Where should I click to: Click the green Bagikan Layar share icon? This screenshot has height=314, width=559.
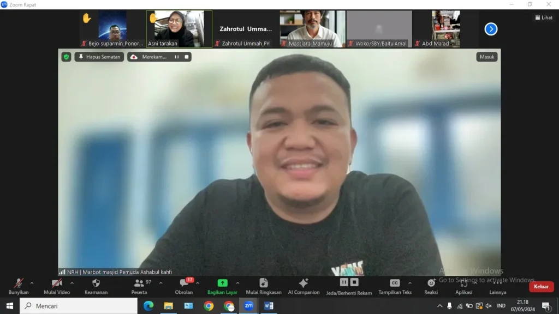[x=223, y=283]
